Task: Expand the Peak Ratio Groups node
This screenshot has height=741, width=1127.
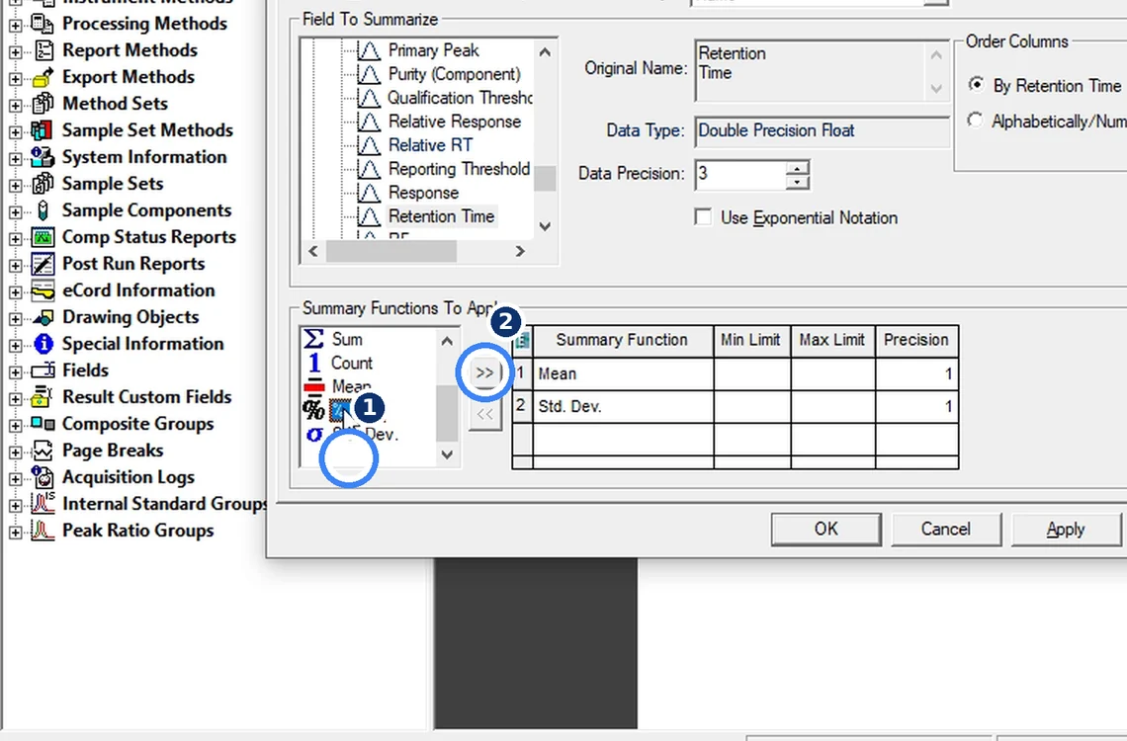Action: [x=15, y=533]
